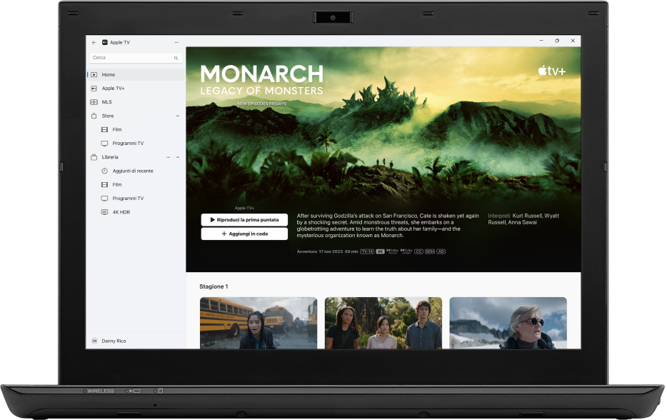Go back using the arrow icon

(x=94, y=43)
